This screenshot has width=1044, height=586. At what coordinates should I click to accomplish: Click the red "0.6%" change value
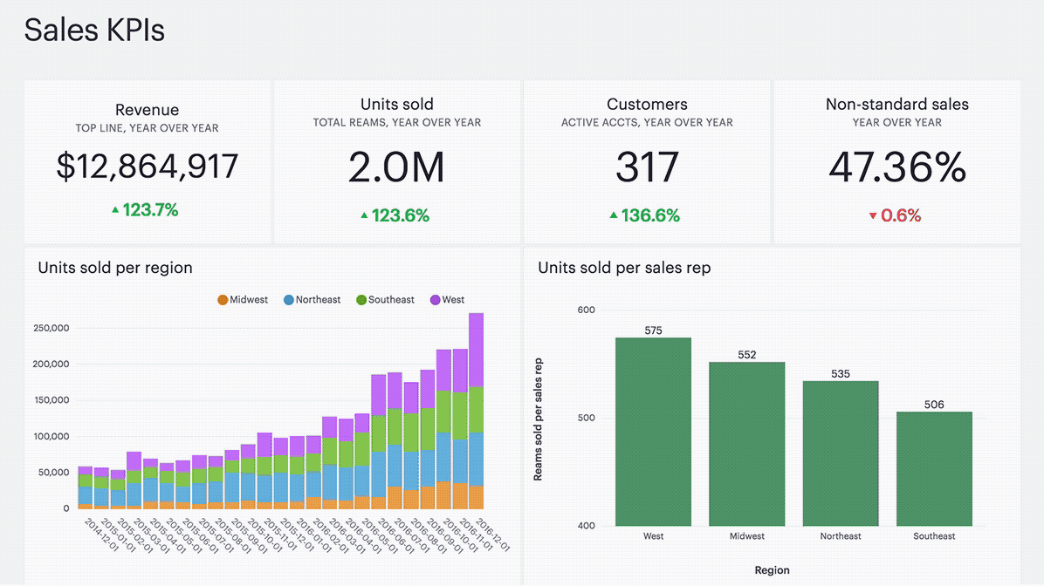[901, 215]
